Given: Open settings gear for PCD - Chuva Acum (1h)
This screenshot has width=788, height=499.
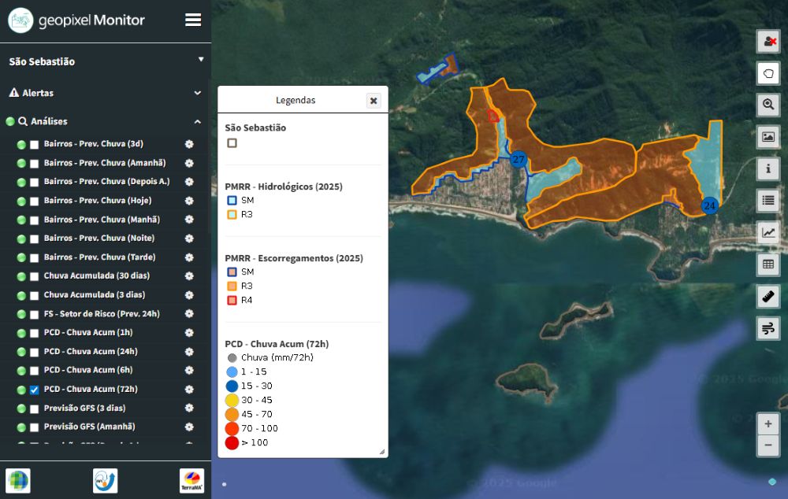Looking at the screenshot, I should tap(189, 333).
